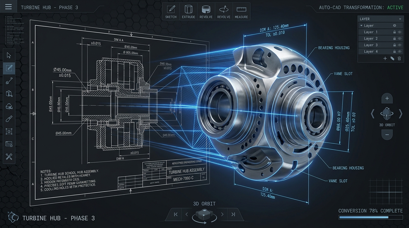Screen dimensions: 409x228
Task: Collapse the Layer group triangle
Action: [x=361, y=26]
